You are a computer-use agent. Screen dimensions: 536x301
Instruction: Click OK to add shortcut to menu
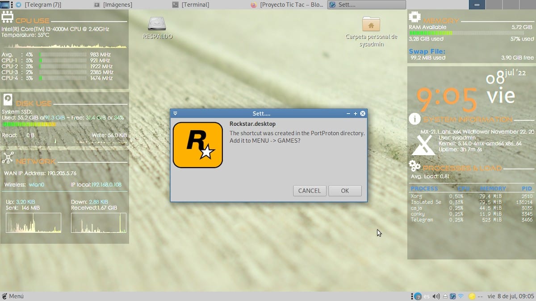click(345, 190)
